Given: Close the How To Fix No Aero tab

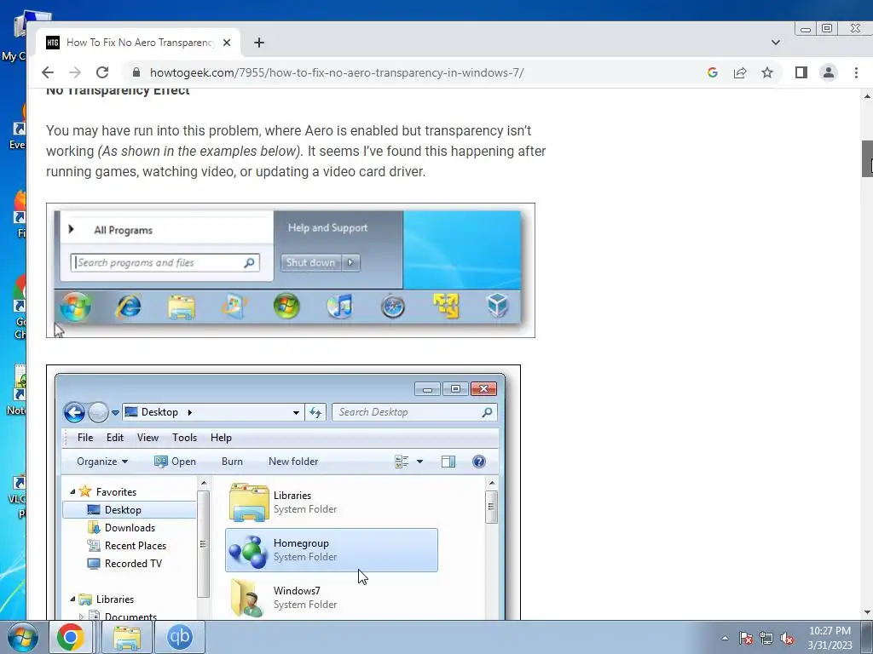Looking at the screenshot, I should click(x=227, y=43).
